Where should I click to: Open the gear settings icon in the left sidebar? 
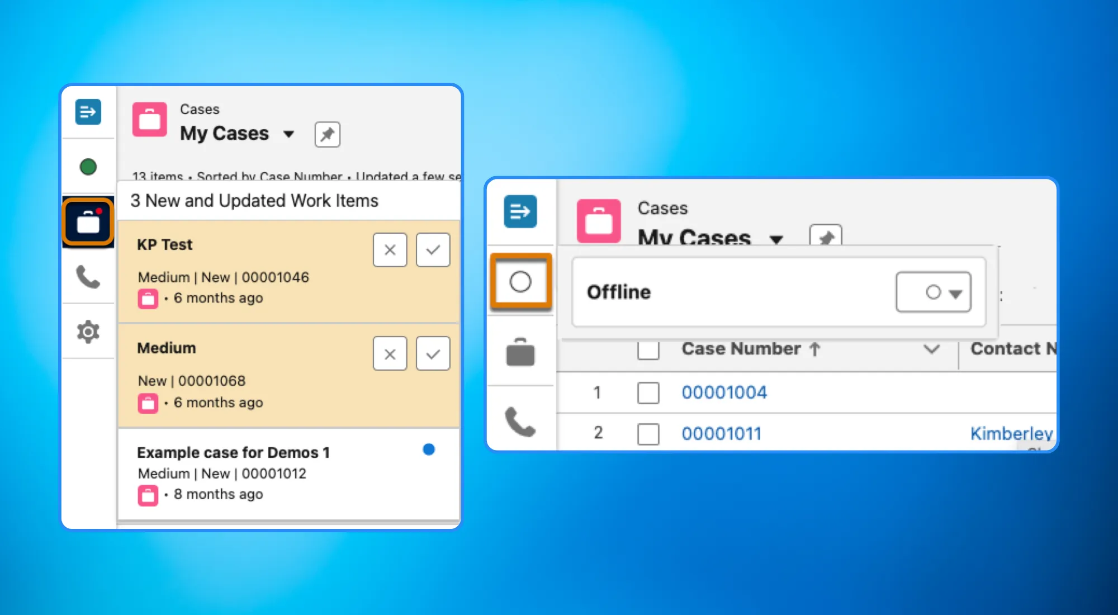coord(88,332)
